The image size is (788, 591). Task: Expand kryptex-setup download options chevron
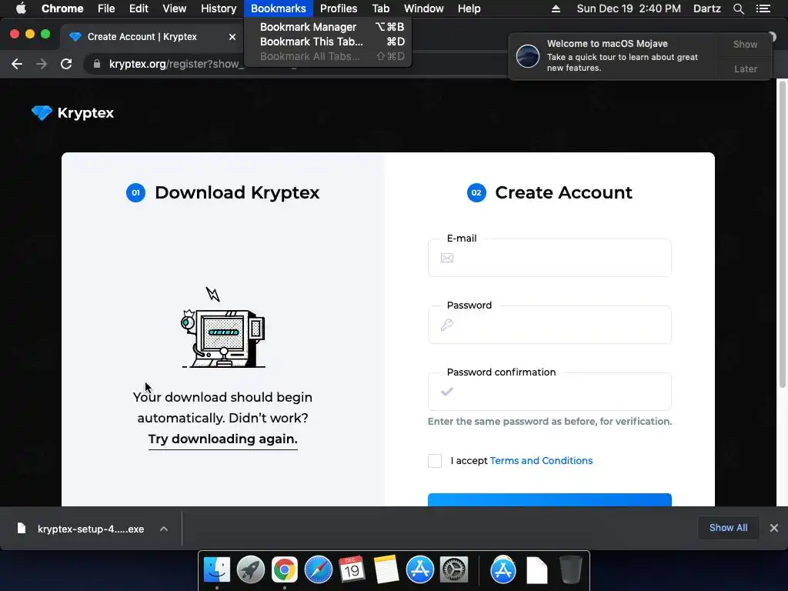(164, 529)
